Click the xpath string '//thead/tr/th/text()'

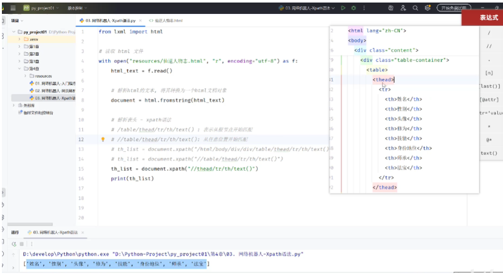(x=222, y=169)
